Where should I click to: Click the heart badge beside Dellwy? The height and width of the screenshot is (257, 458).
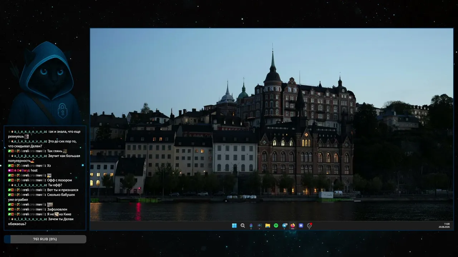(9, 171)
